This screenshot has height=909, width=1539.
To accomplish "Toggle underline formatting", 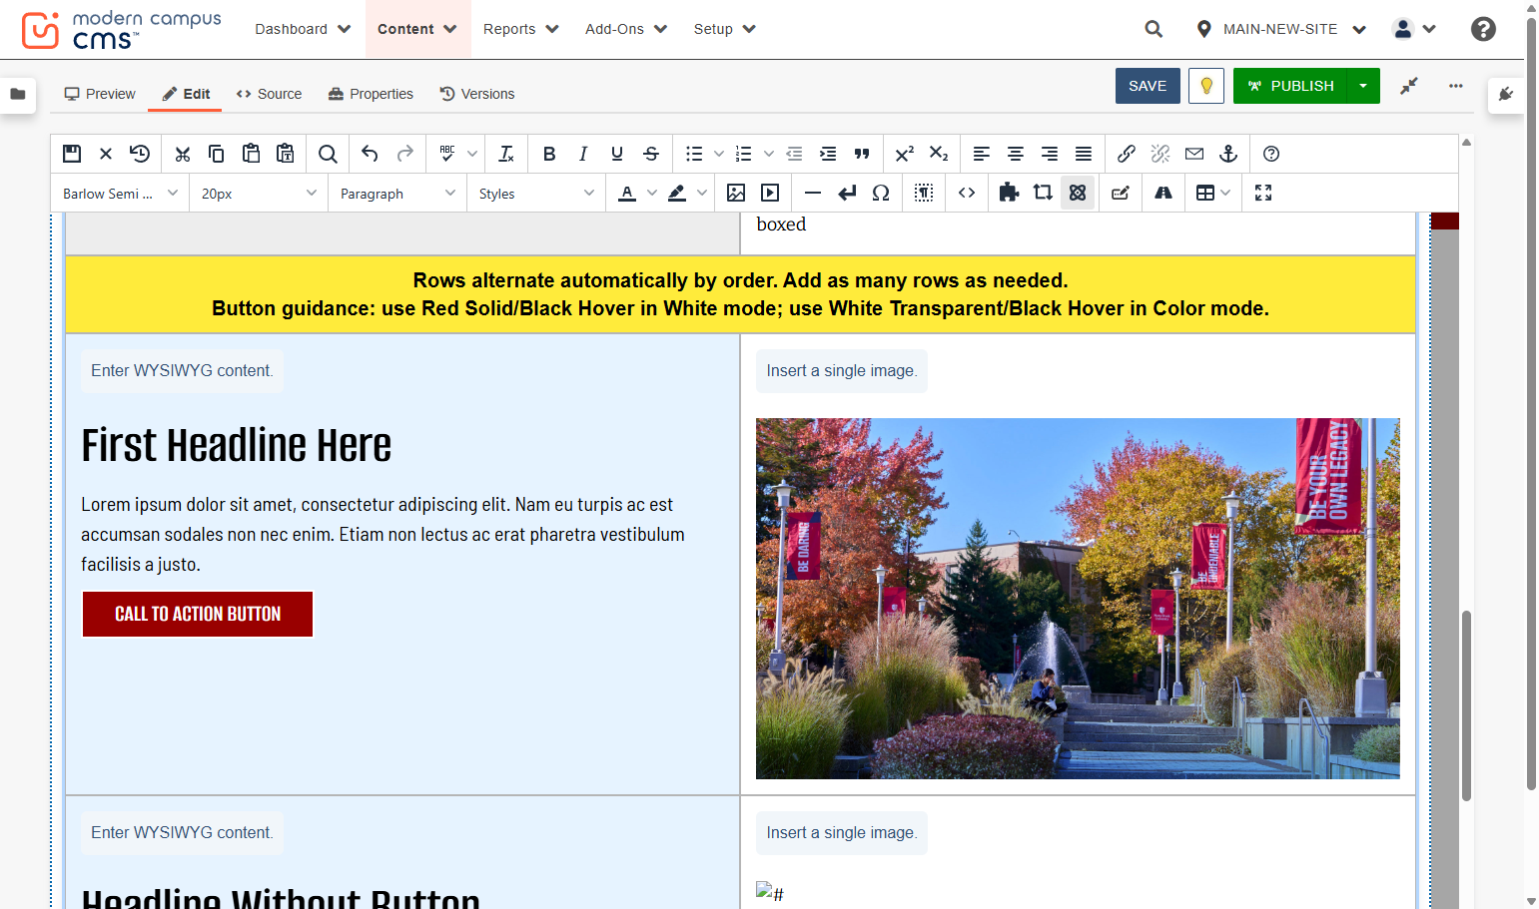I will 617,154.
